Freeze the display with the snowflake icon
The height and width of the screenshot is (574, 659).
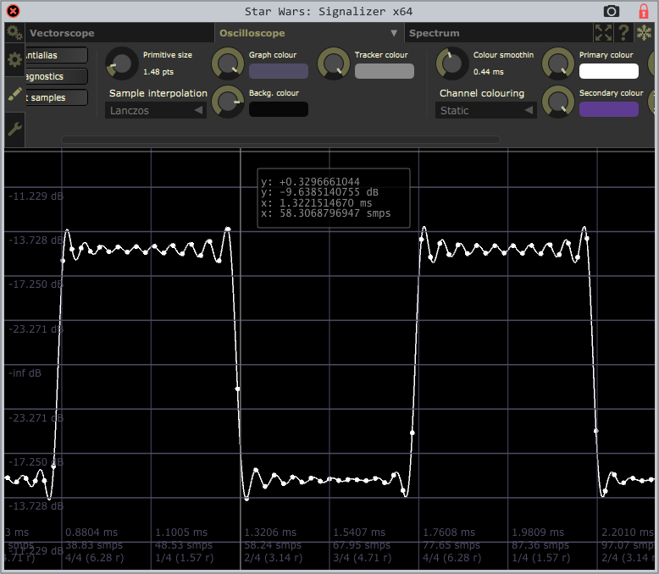click(x=644, y=33)
